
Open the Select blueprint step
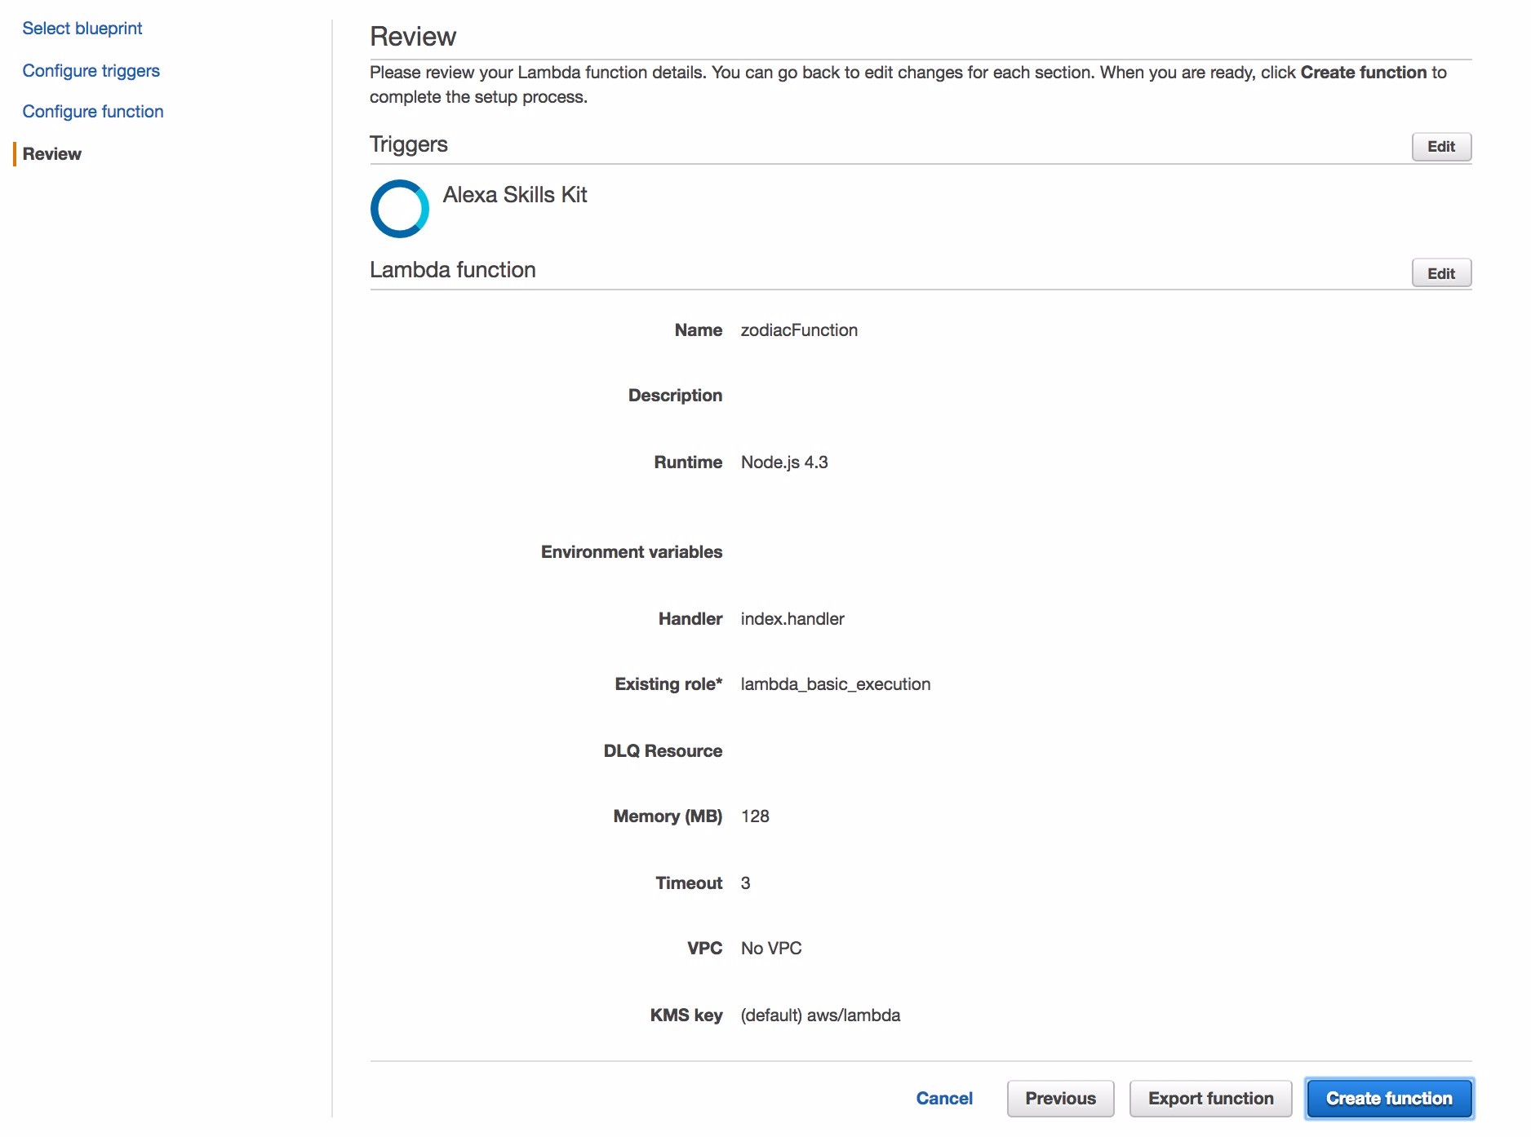click(82, 29)
